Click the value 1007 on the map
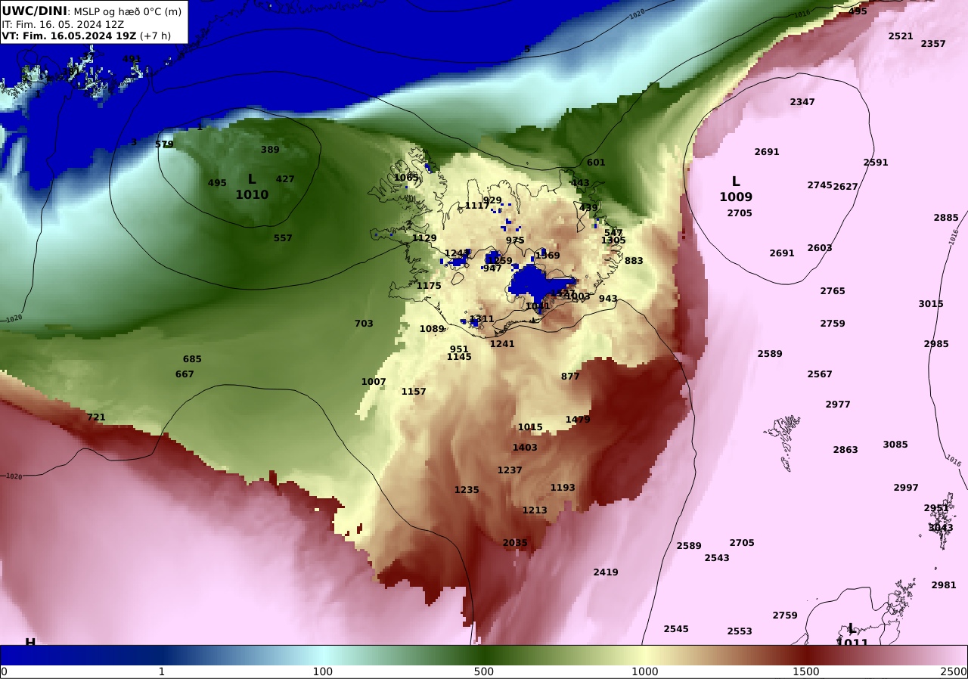Image resolution: width=968 pixels, height=679 pixels. 374,382
